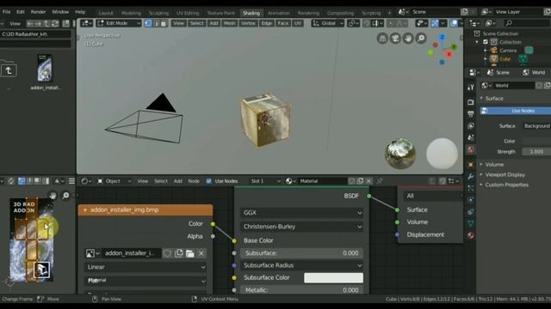Open the Surface Background shader selector
Viewport: 551px width, 309px height.
pyautogui.click(x=536, y=126)
